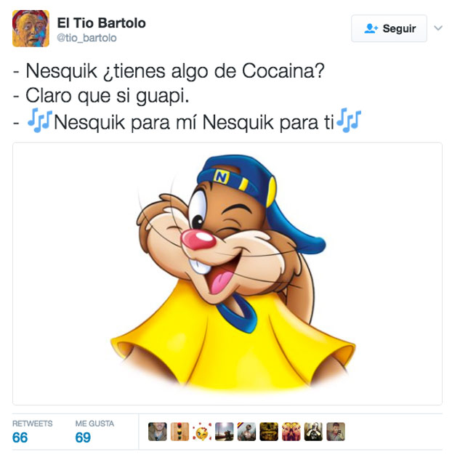Screen dimensions: 452x457
Task: Open the traffic light liker avatar
Action: [x=179, y=432]
